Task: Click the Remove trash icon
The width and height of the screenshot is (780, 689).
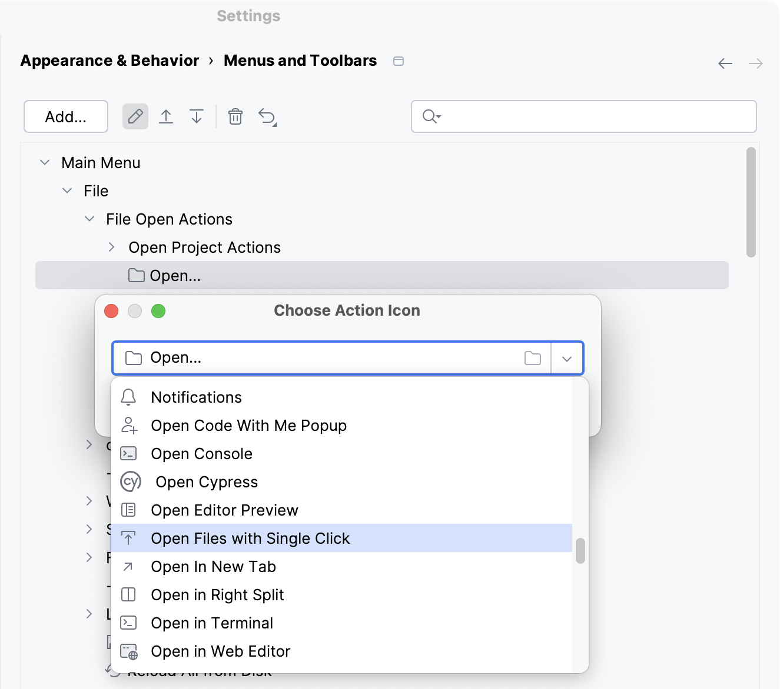Action: 235,116
